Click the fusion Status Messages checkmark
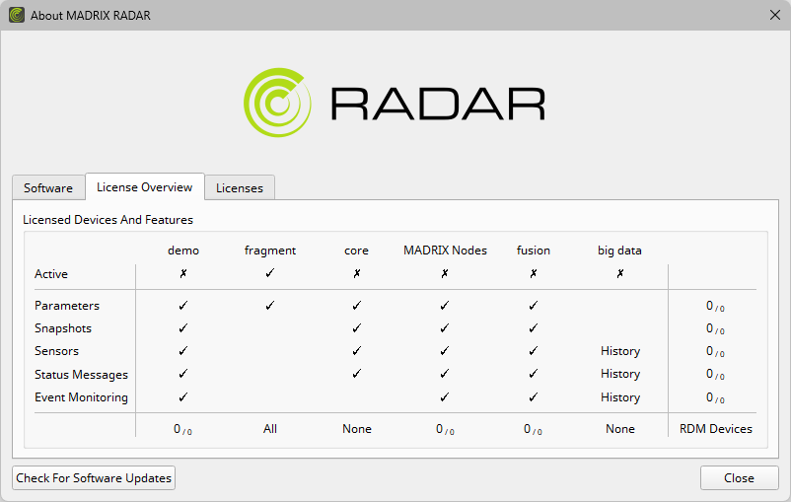Screen dimensions: 791x502 pyautogui.click(x=534, y=374)
